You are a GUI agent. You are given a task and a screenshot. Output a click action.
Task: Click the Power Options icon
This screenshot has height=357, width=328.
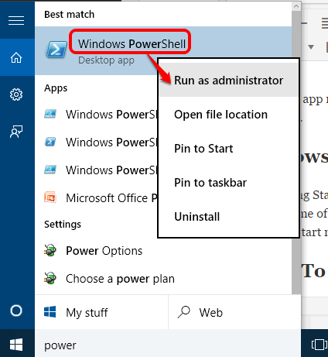click(50, 250)
